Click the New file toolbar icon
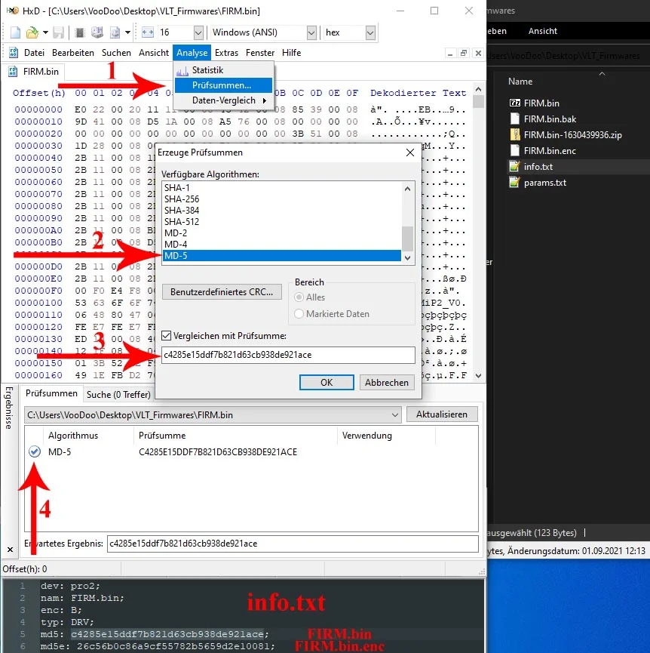 point(16,32)
